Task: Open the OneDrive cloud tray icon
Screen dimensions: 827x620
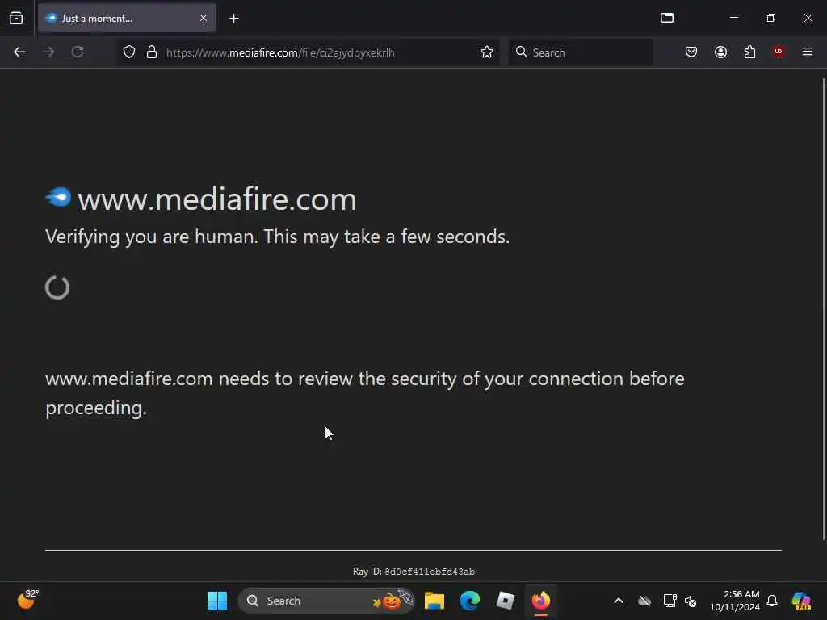Action: [x=644, y=601]
